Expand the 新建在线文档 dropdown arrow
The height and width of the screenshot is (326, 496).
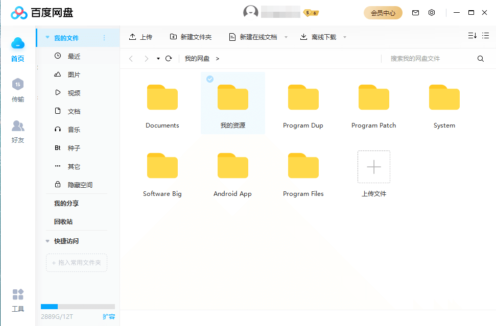[x=286, y=37]
